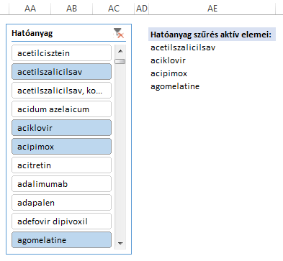Image resolution: width=283 pixels, height=261 pixels.
Task: Select column AE header
Action: tap(212, 9)
